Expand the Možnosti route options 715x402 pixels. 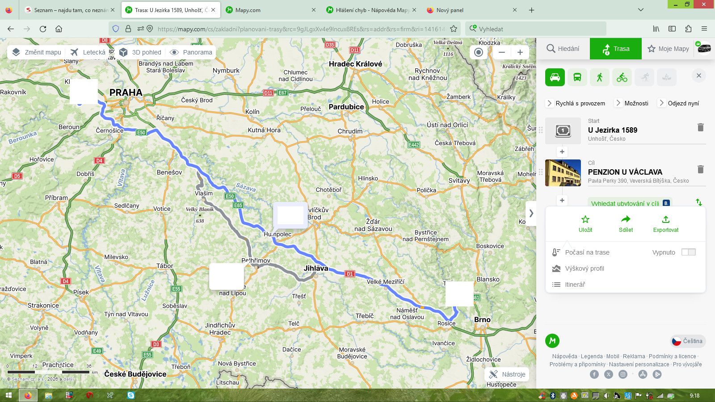632,103
